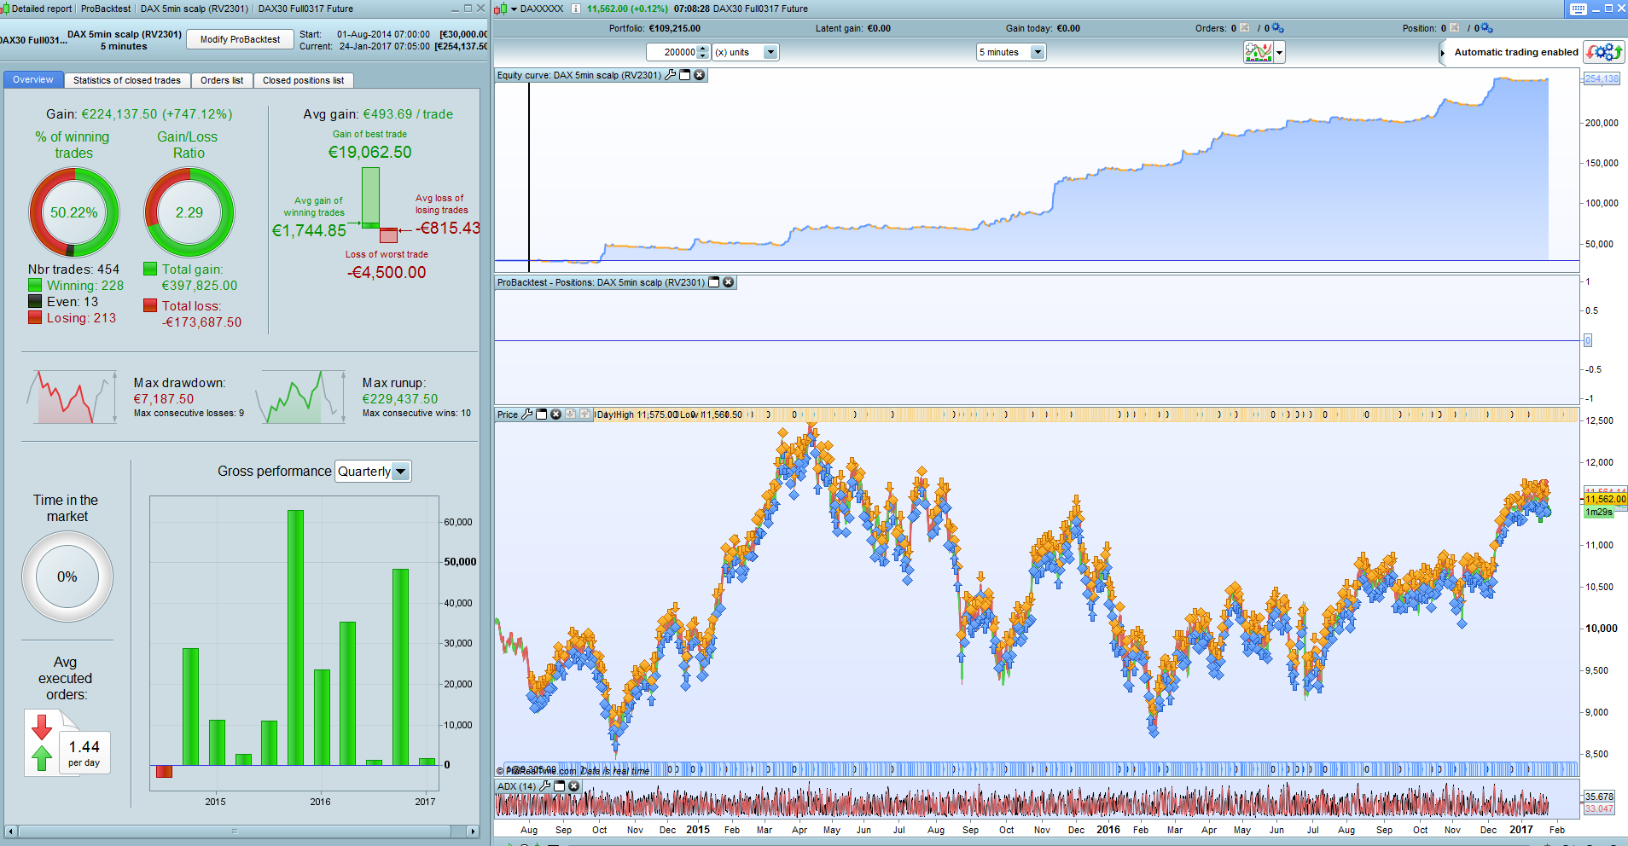Maximize the Price chart panel

click(x=541, y=414)
